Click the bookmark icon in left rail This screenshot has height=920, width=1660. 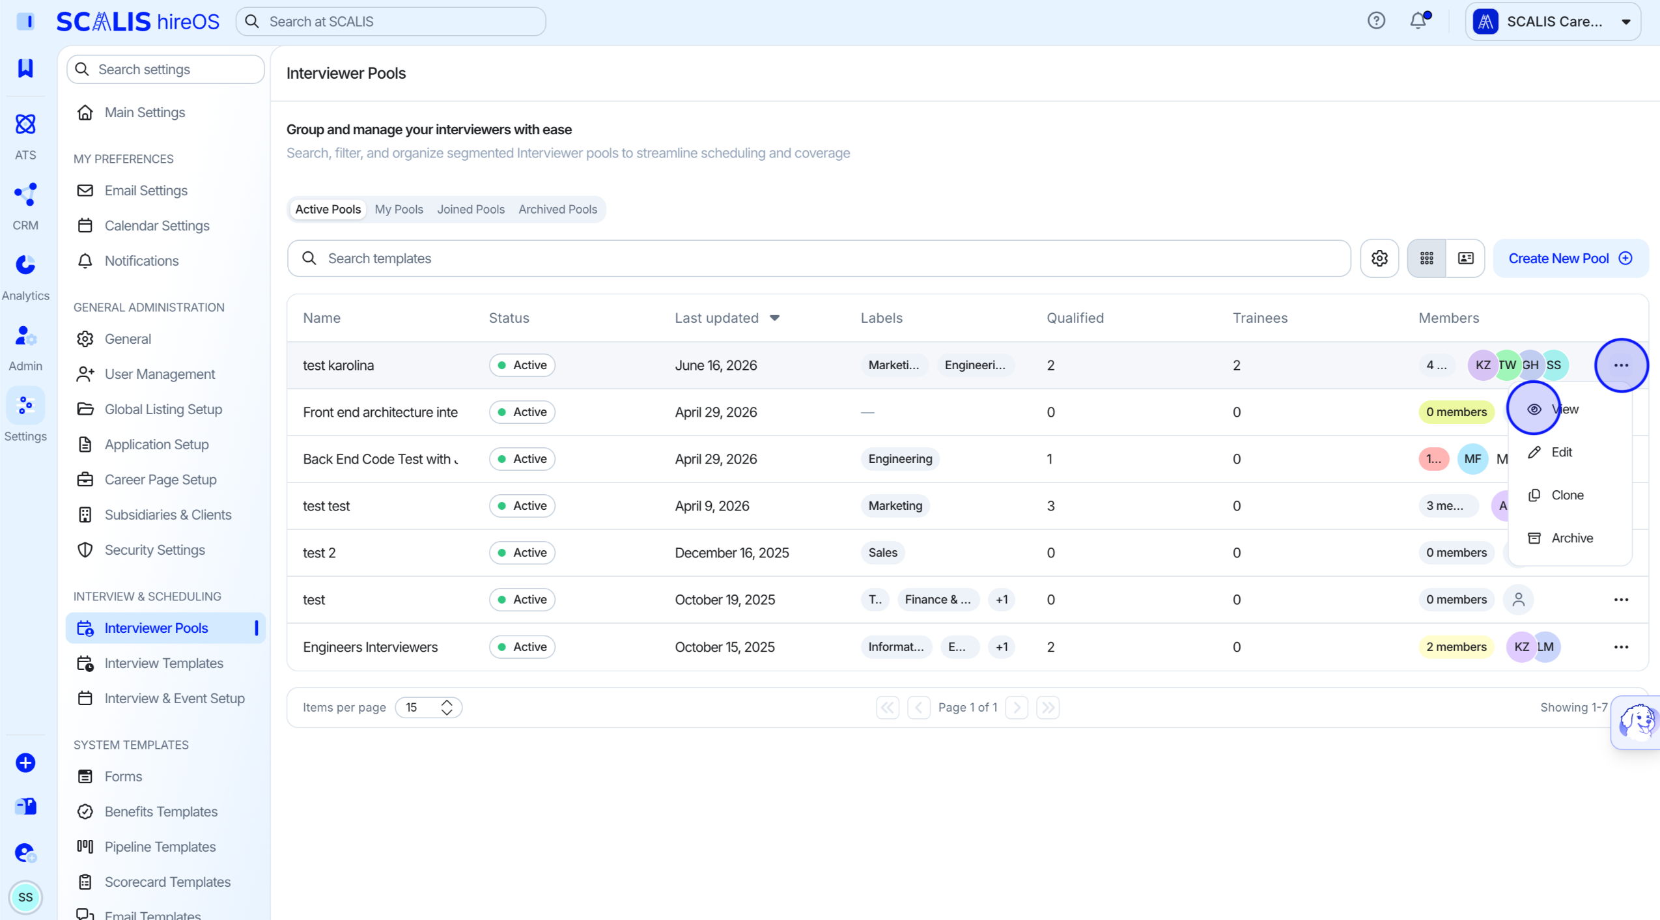[x=25, y=68]
